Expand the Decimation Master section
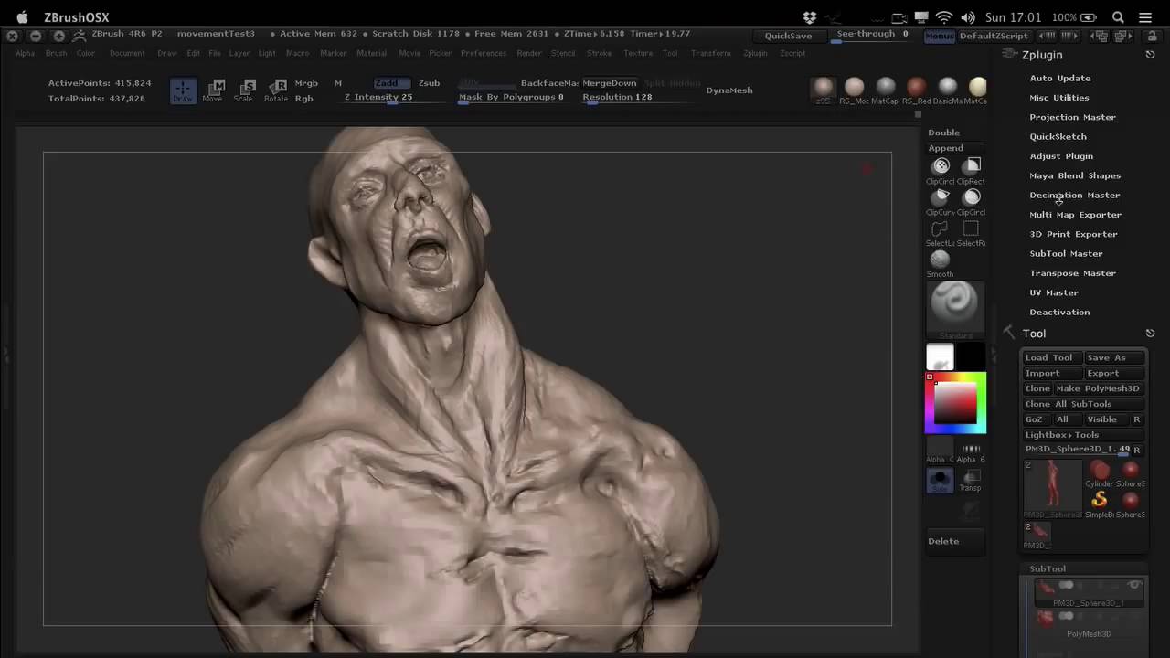Screen dimensions: 1170x658 click(x=1075, y=196)
